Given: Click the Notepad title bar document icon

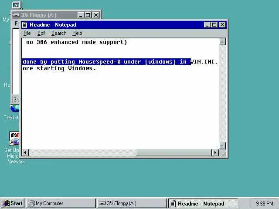Looking at the screenshot, I should [x=24, y=25].
